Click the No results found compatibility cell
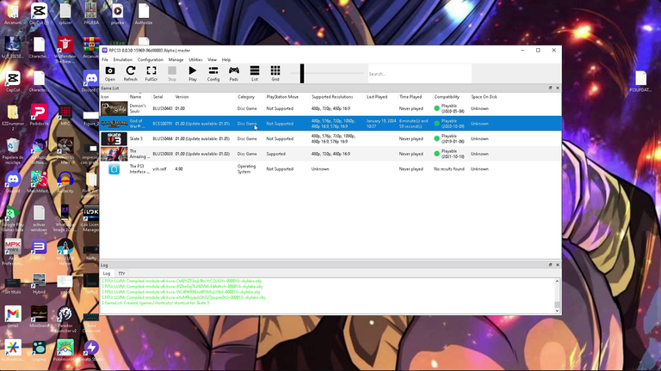 (x=449, y=169)
